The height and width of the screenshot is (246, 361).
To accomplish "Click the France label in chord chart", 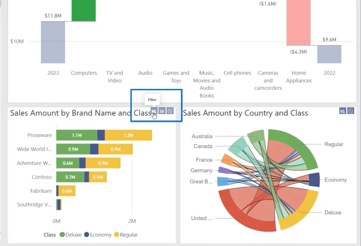I will pos(204,160).
